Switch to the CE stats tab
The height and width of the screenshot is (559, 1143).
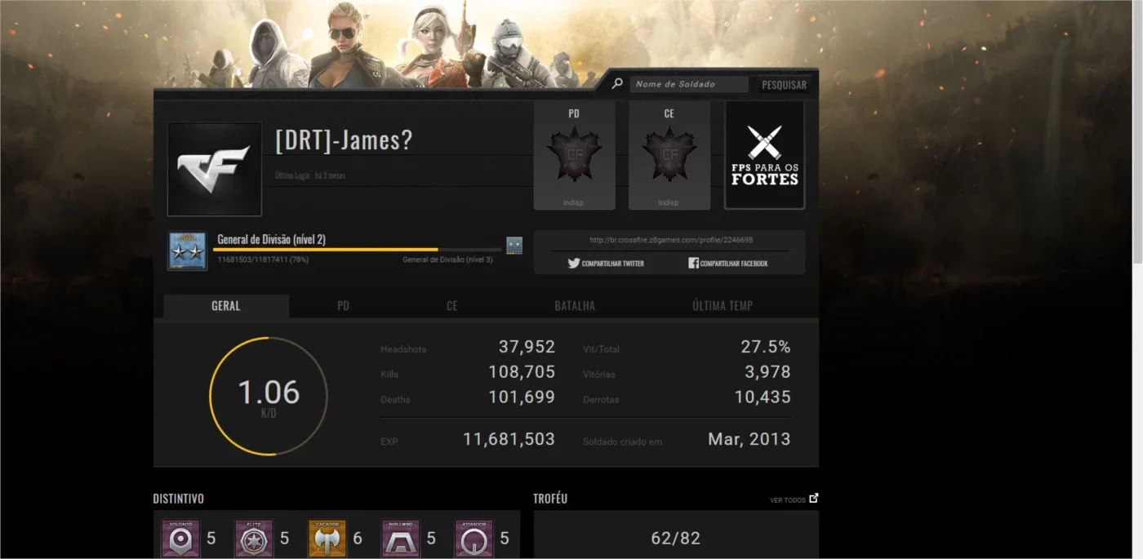451,306
